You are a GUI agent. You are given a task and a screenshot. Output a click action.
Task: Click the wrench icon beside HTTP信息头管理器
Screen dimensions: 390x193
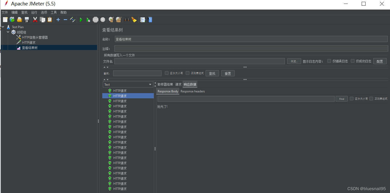pyautogui.click(x=19, y=37)
